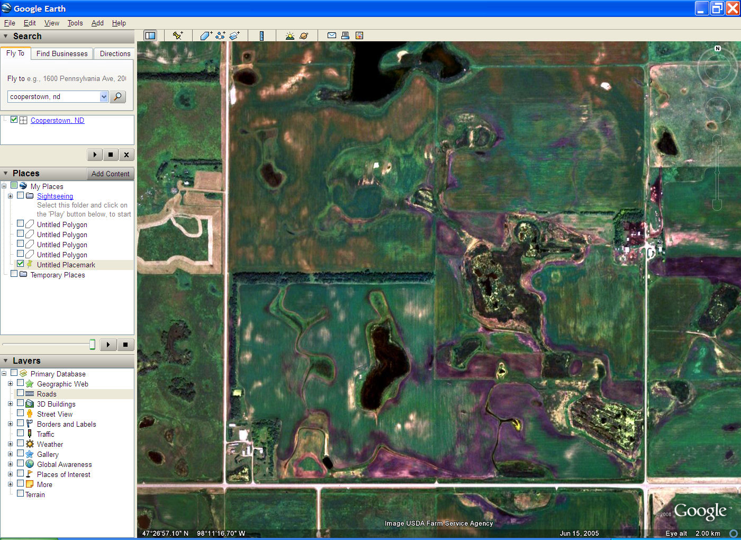The height and width of the screenshot is (540, 741).
Task: Enable the Street View layer checkbox
Action: click(x=20, y=413)
